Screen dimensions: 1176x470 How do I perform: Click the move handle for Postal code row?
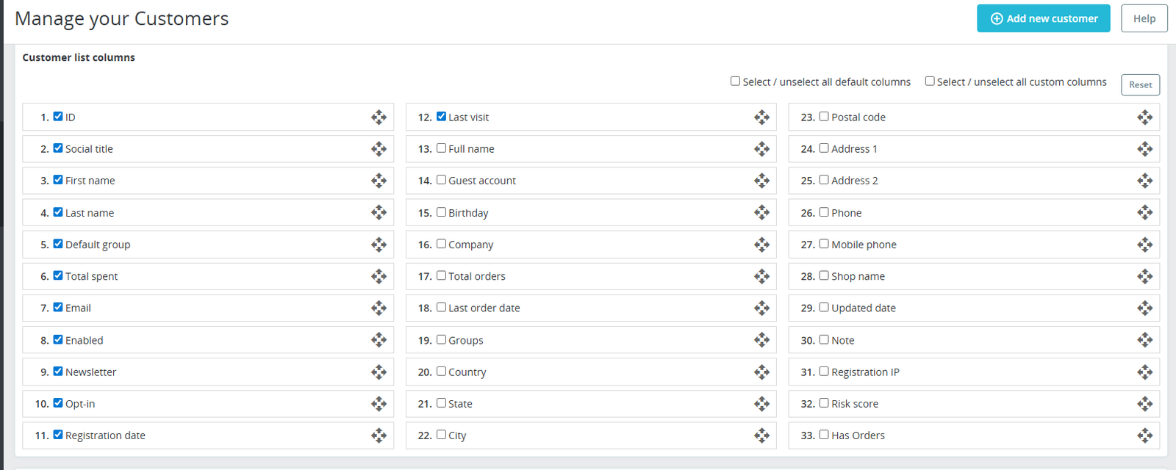(x=1144, y=117)
